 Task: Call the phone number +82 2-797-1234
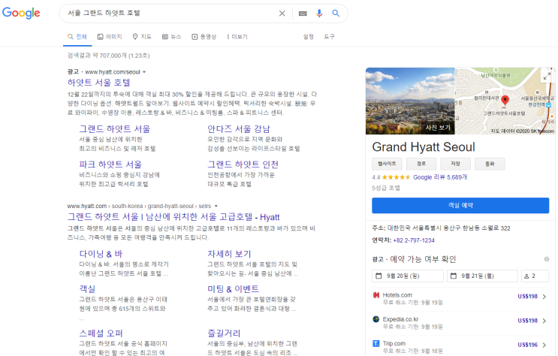(414, 240)
